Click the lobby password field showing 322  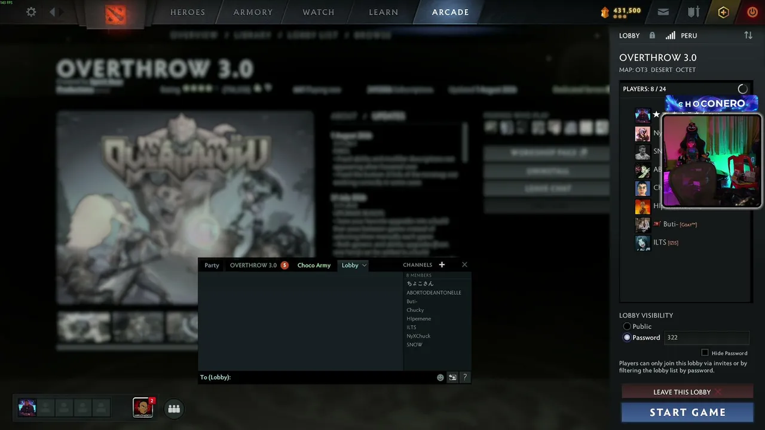(706, 337)
